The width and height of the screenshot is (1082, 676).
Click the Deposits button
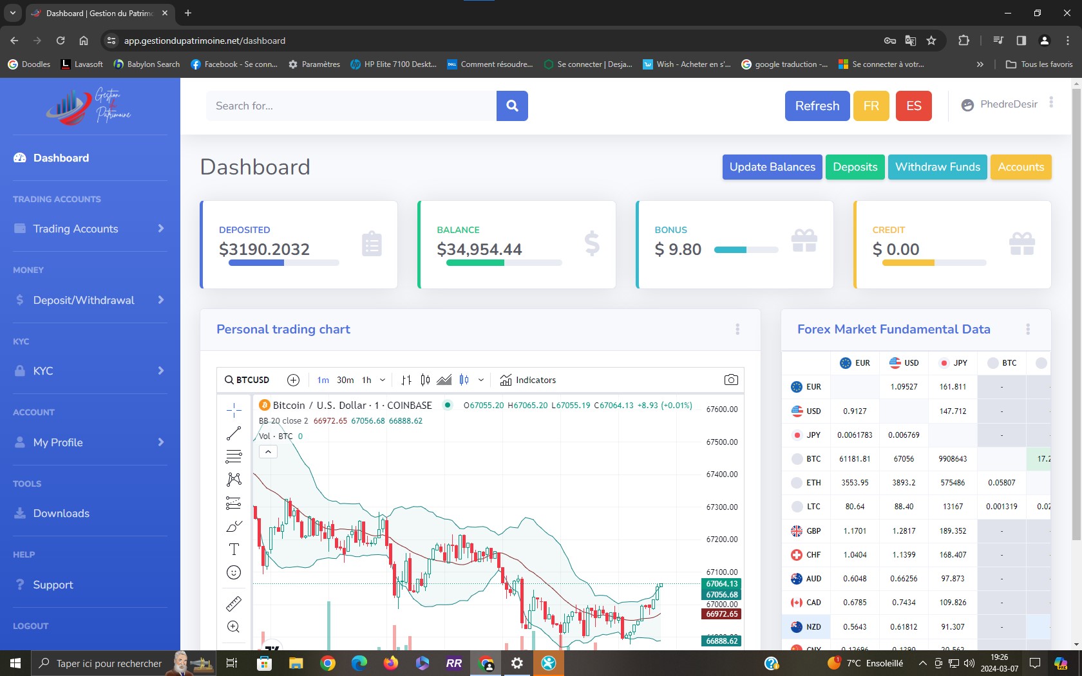tap(855, 167)
